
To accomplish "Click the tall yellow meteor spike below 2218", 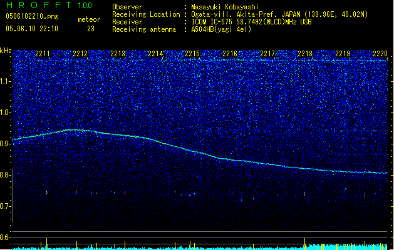I will pyautogui.click(x=305, y=243).
